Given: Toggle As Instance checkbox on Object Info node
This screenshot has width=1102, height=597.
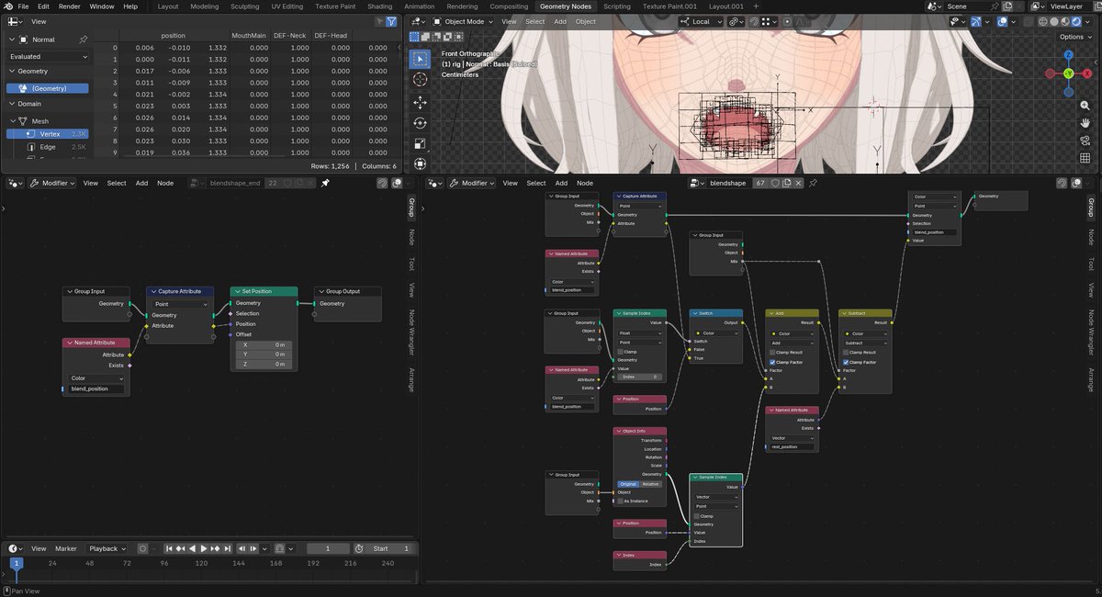Looking at the screenshot, I should [621, 501].
